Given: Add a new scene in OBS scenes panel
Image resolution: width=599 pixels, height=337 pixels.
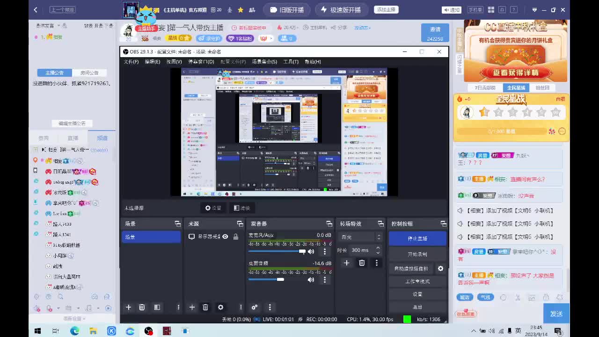Looking at the screenshot, I should coord(128,308).
